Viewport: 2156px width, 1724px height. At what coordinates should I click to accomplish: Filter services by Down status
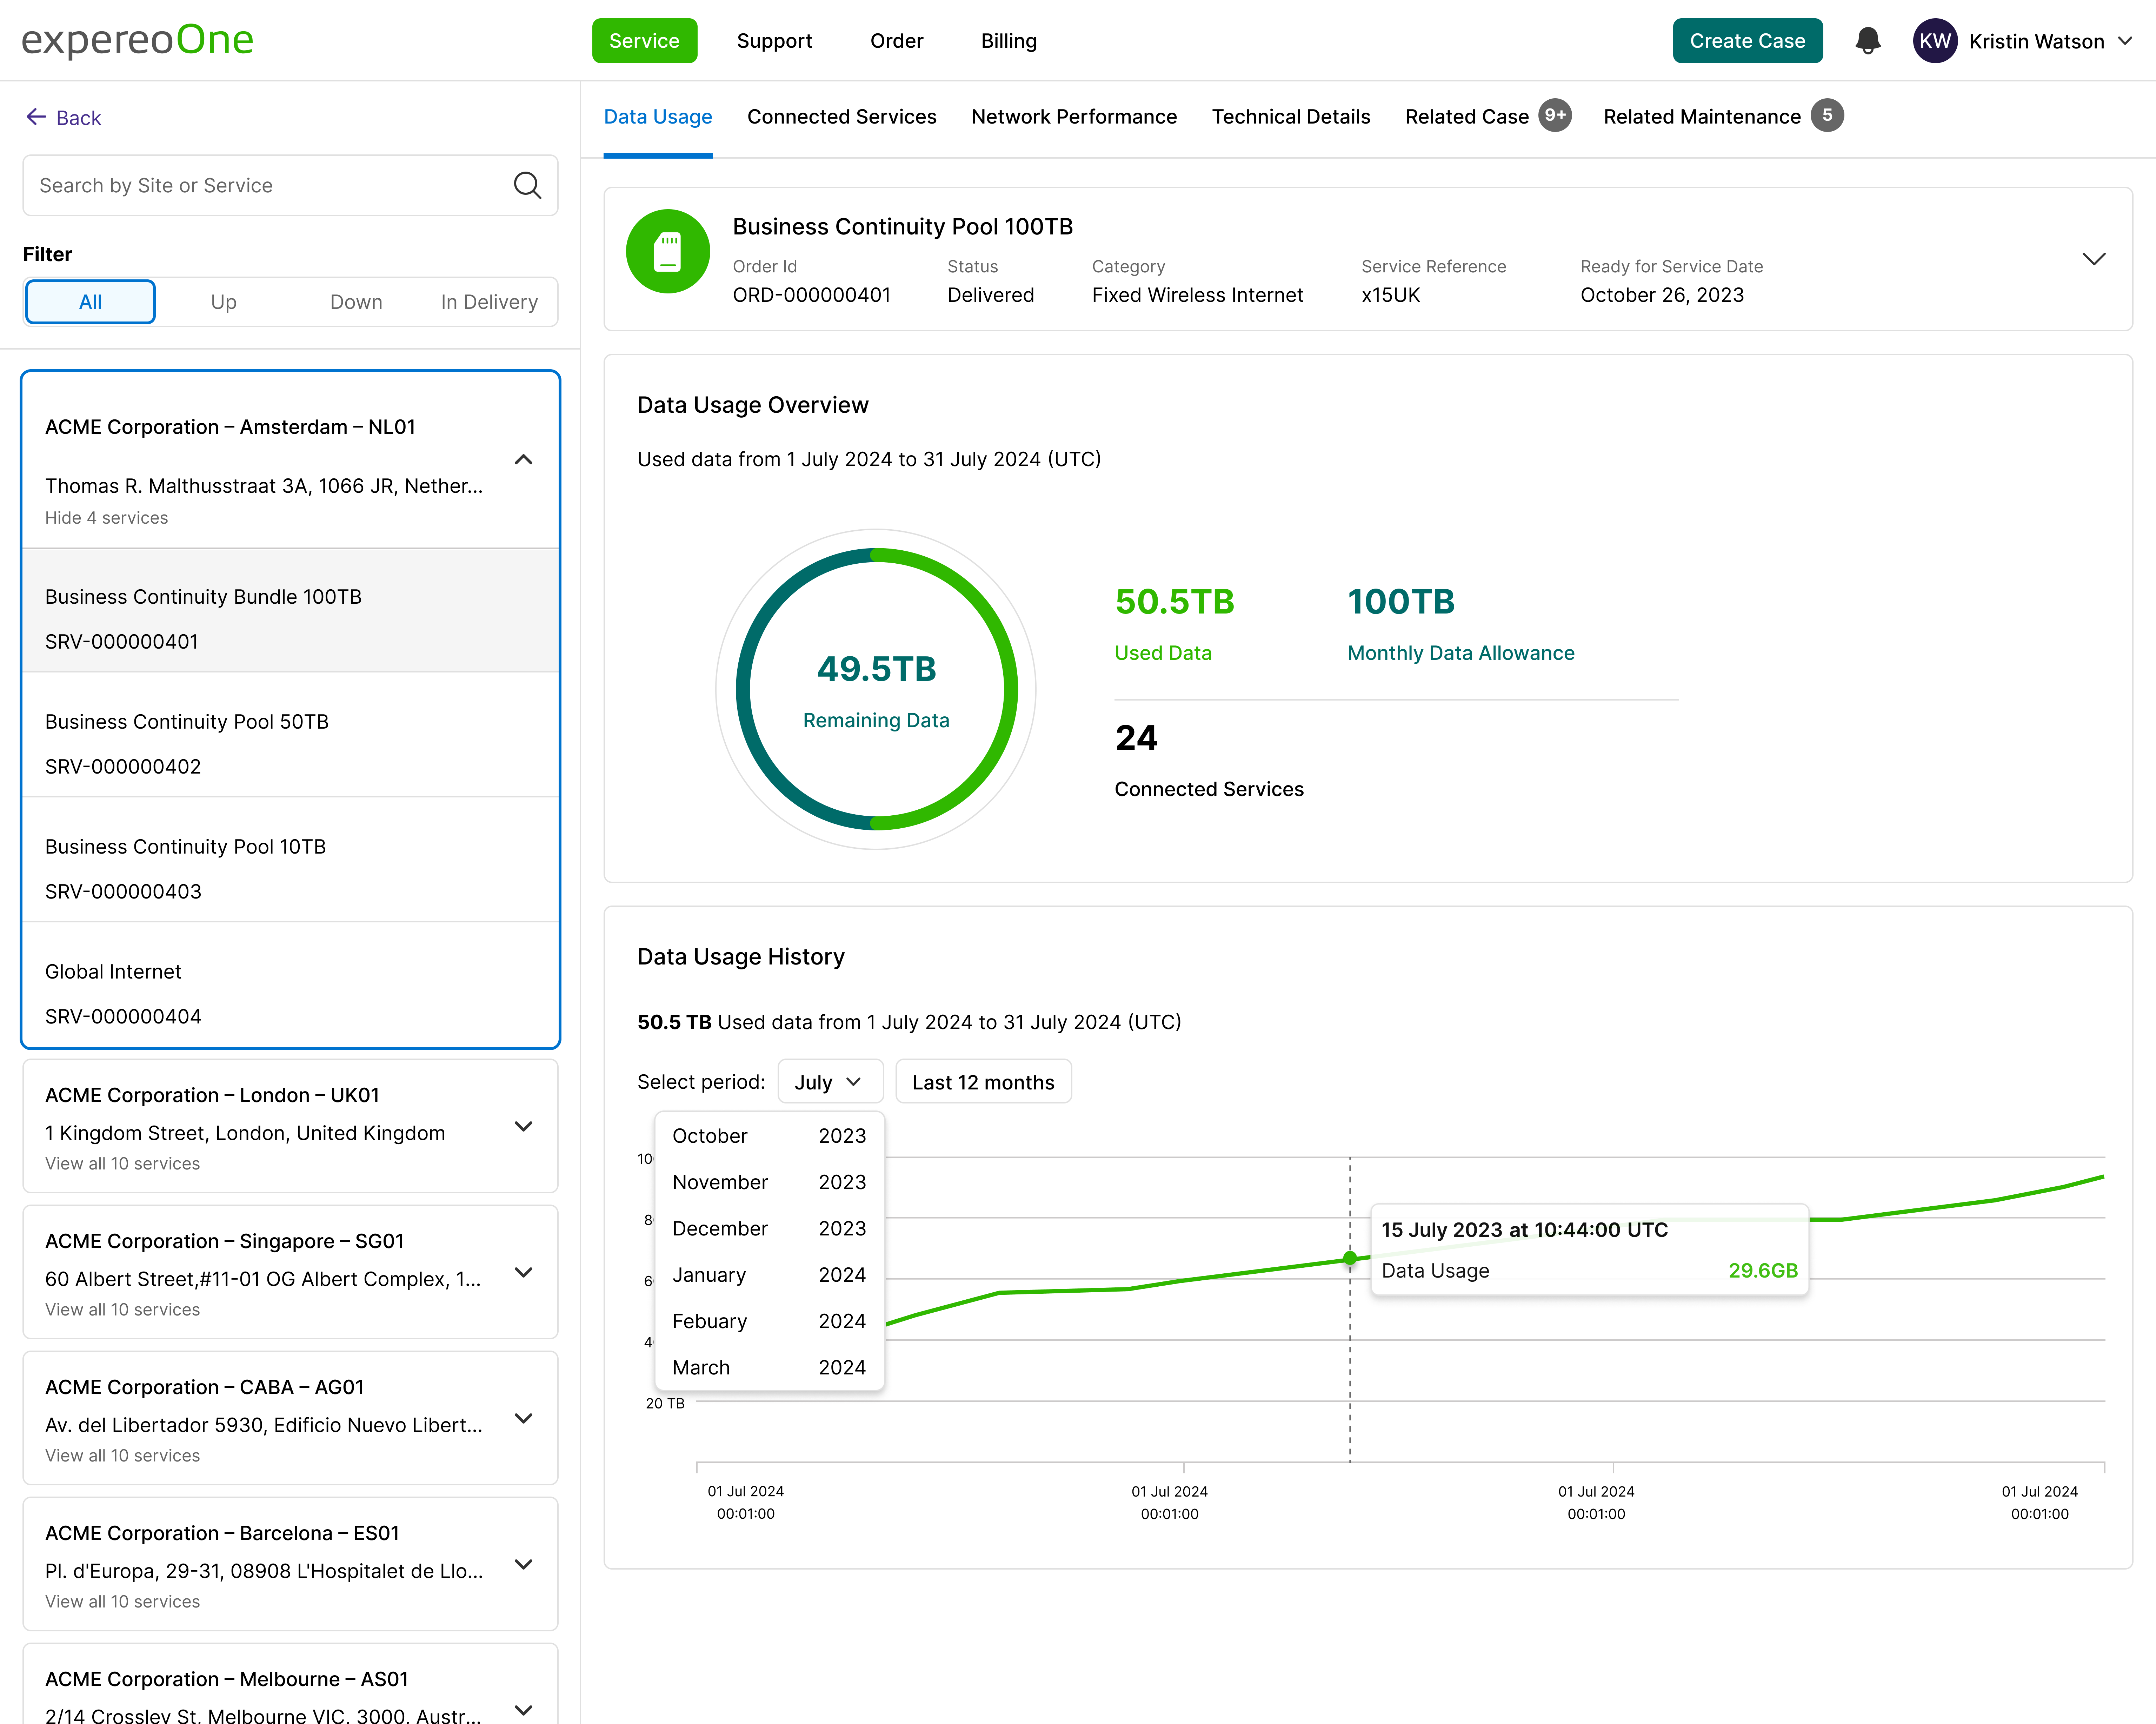point(356,302)
